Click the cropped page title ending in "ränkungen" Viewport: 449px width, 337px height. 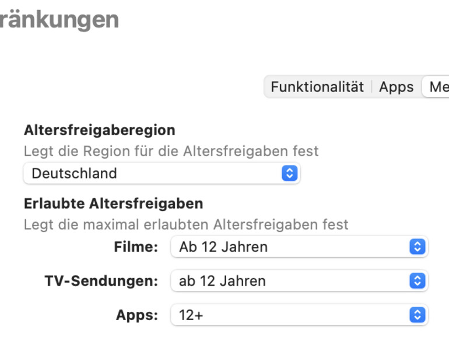coord(59,19)
